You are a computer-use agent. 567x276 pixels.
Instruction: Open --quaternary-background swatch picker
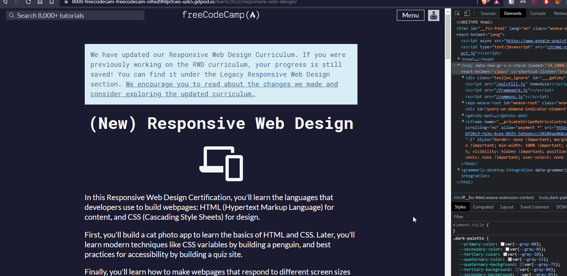click(522, 264)
